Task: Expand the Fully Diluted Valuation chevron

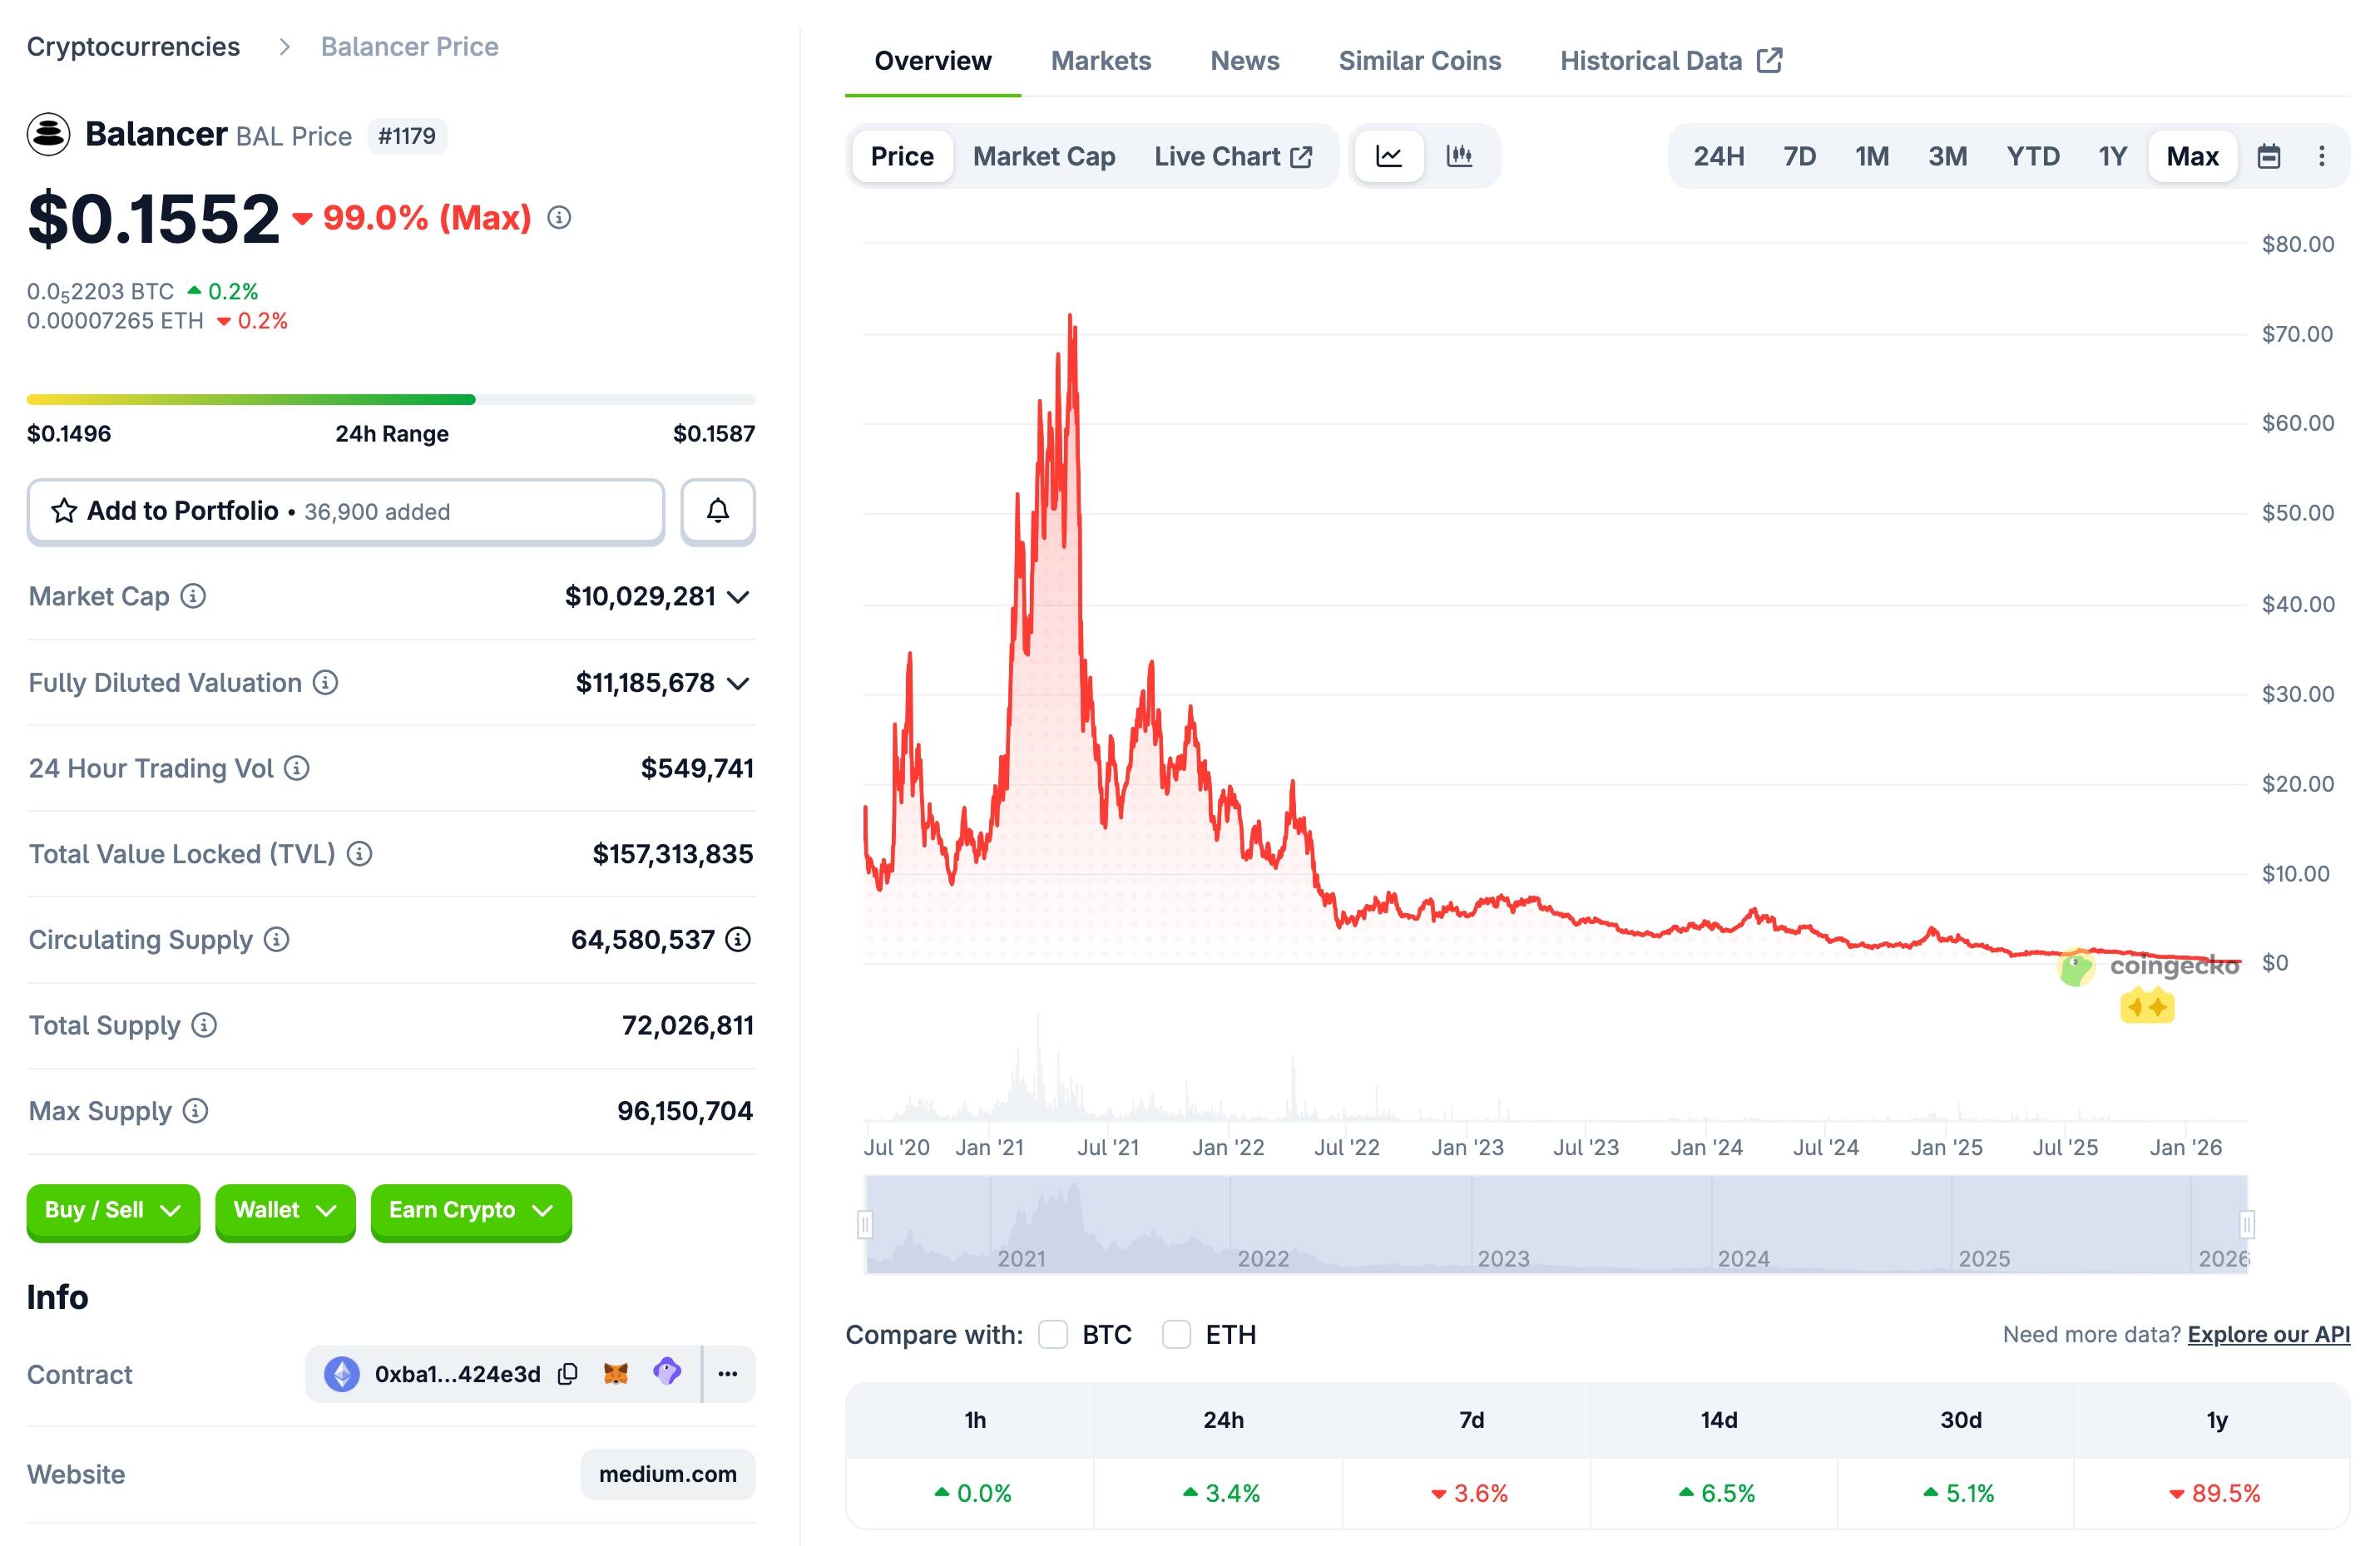Action: coord(738,684)
